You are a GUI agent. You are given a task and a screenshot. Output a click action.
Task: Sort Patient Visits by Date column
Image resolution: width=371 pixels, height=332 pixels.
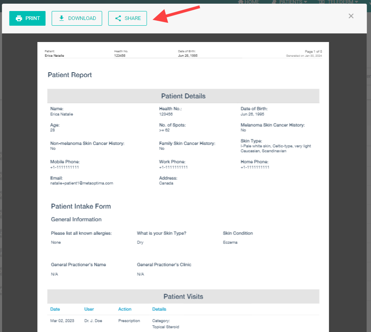pyautogui.click(x=55, y=309)
